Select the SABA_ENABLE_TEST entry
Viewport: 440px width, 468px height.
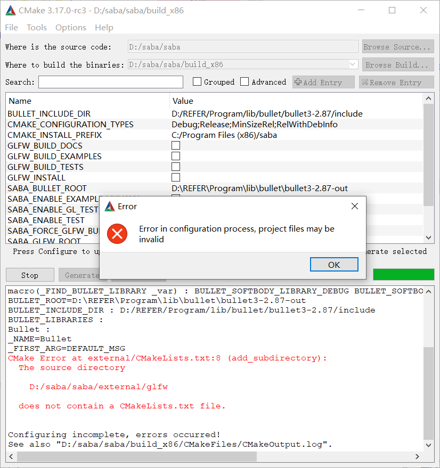[x=46, y=220]
